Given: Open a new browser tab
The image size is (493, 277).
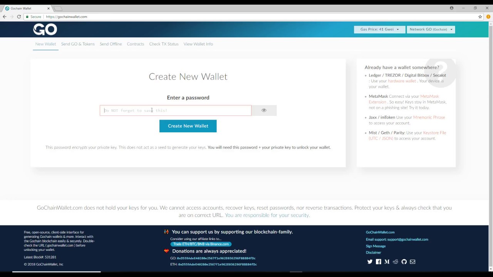Looking at the screenshot, I should point(58,8).
